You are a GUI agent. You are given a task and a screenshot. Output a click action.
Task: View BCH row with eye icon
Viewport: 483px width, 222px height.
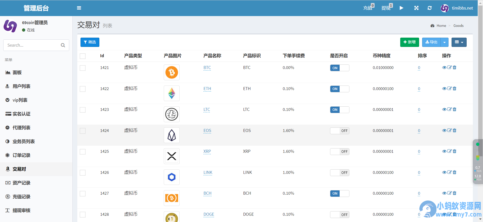click(444, 193)
